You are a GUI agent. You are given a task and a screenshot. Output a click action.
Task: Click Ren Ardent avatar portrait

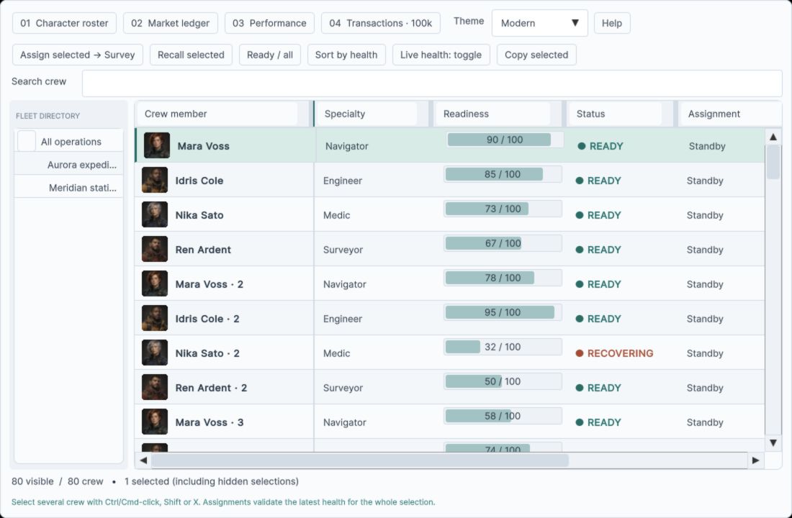pyautogui.click(x=155, y=250)
